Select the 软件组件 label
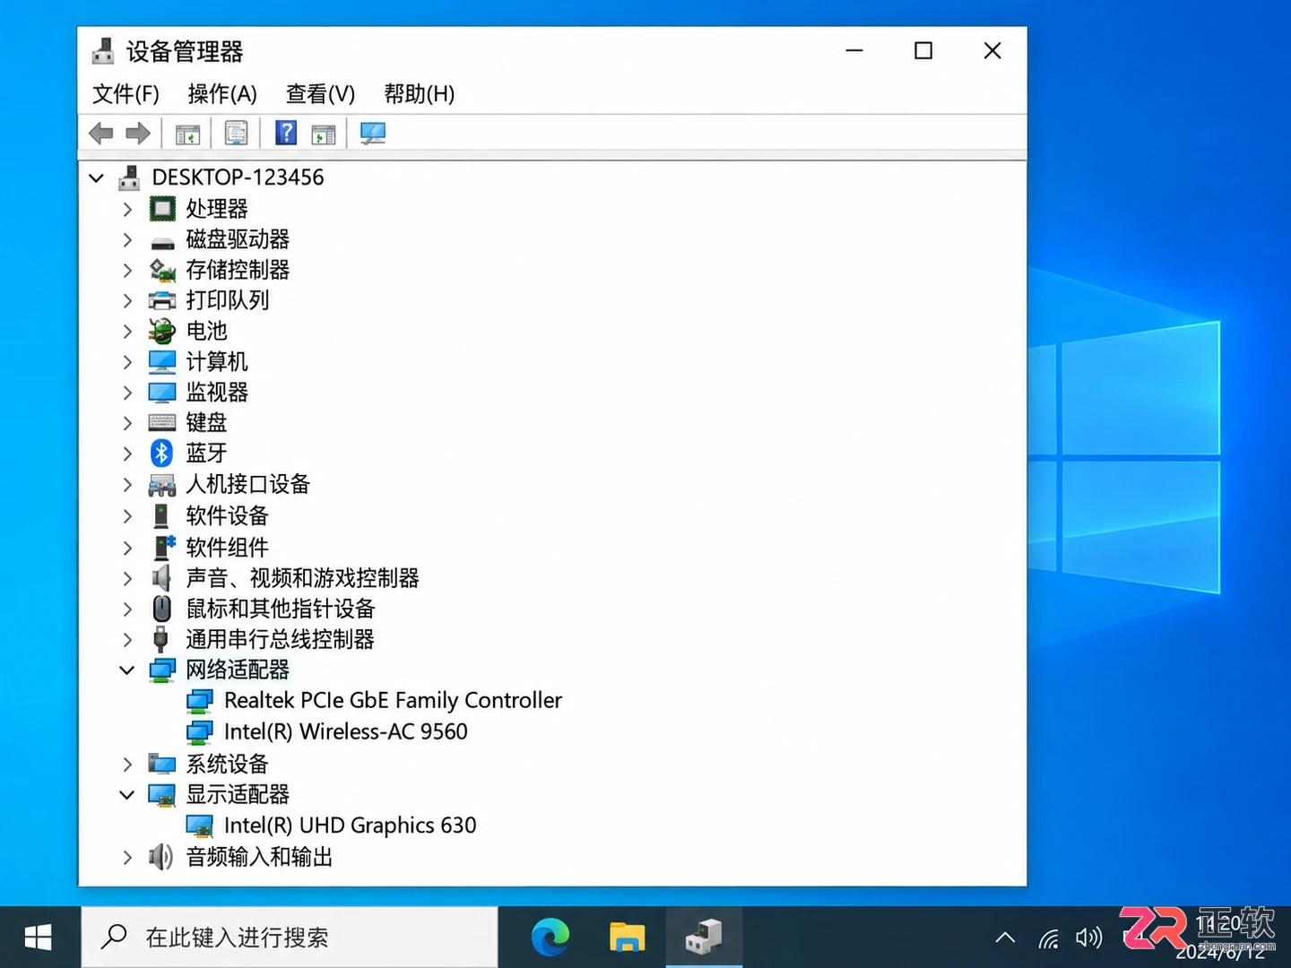This screenshot has width=1291, height=968. pyautogui.click(x=227, y=548)
